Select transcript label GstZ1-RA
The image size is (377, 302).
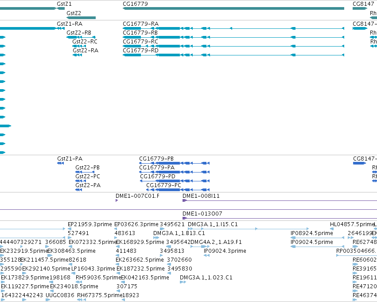pyautogui.click(x=70, y=24)
